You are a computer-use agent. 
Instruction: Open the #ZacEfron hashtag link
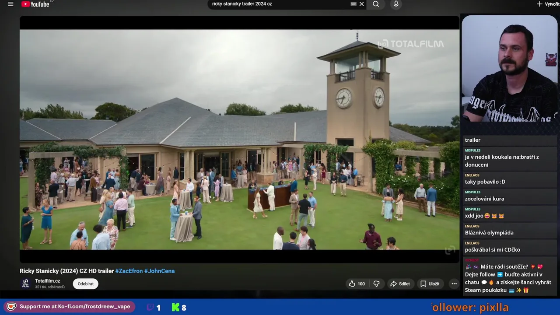click(x=129, y=271)
